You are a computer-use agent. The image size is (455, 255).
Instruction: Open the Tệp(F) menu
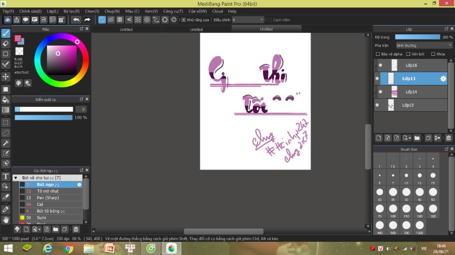point(8,11)
